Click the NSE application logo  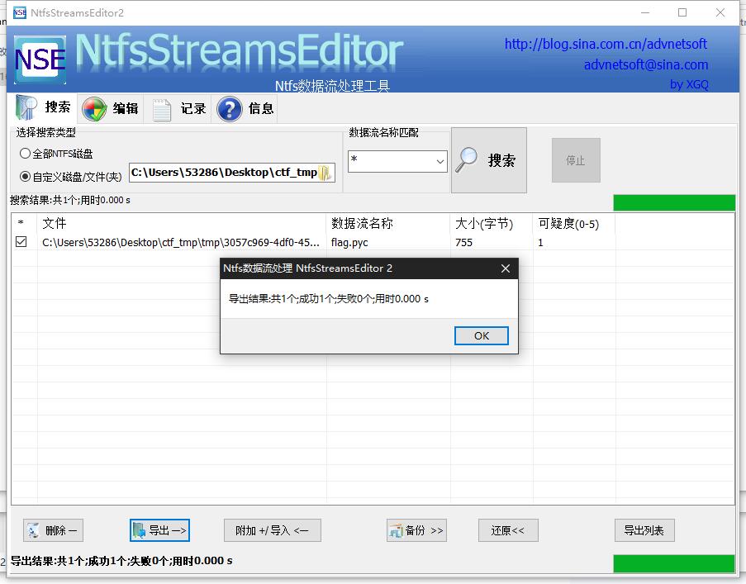(40, 60)
